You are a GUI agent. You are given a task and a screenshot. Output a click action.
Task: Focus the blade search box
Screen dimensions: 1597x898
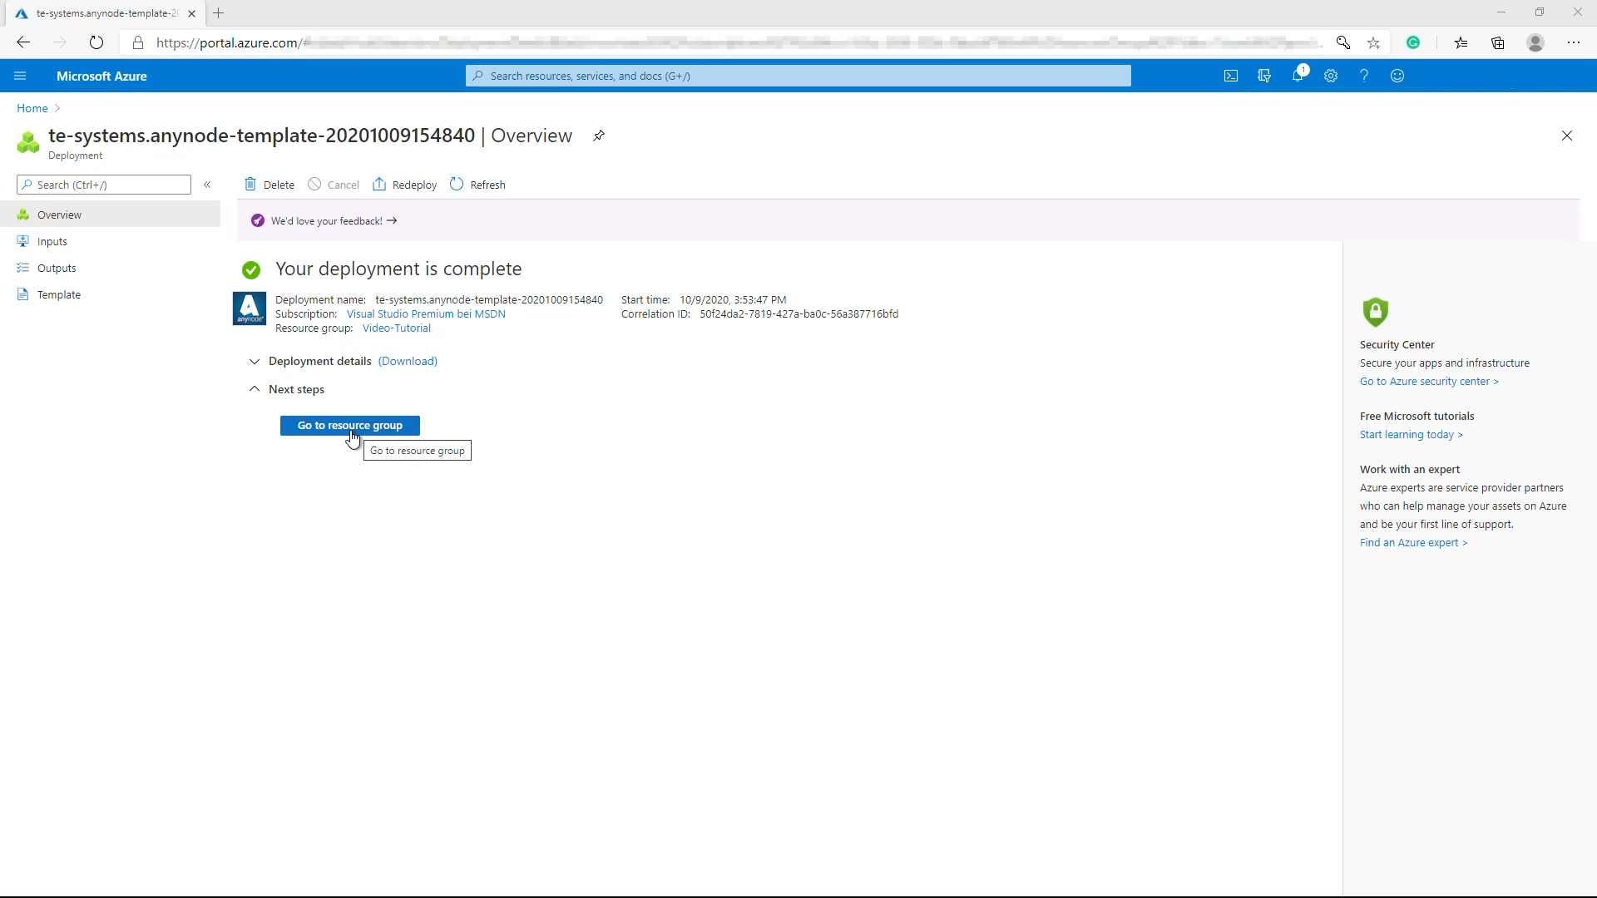click(x=104, y=185)
